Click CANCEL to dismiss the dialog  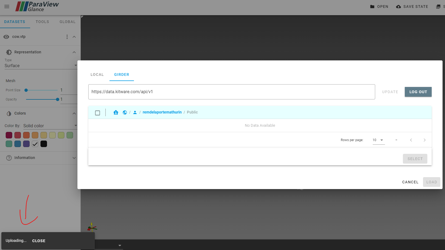[x=410, y=182]
